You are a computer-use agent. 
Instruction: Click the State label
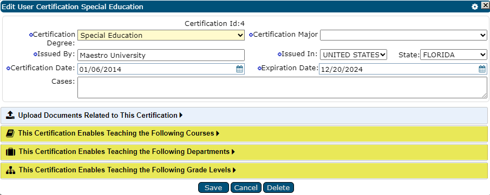click(409, 55)
